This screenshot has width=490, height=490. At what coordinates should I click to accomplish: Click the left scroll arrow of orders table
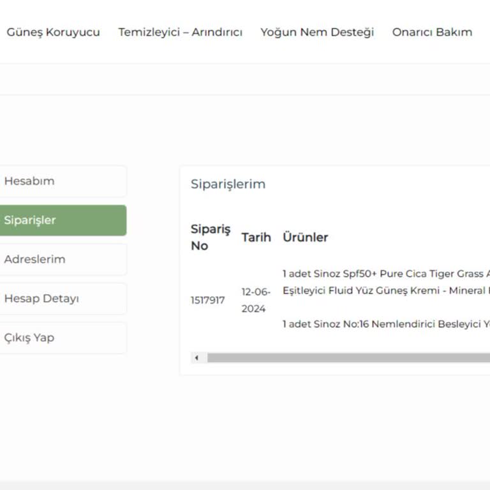click(x=197, y=358)
